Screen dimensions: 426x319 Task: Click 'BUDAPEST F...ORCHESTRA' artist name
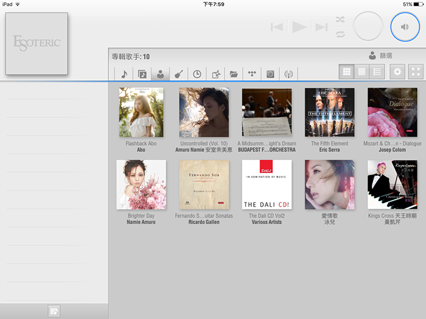(267, 149)
